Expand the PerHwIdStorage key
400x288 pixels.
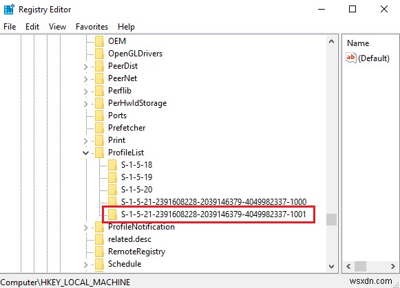(x=85, y=104)
